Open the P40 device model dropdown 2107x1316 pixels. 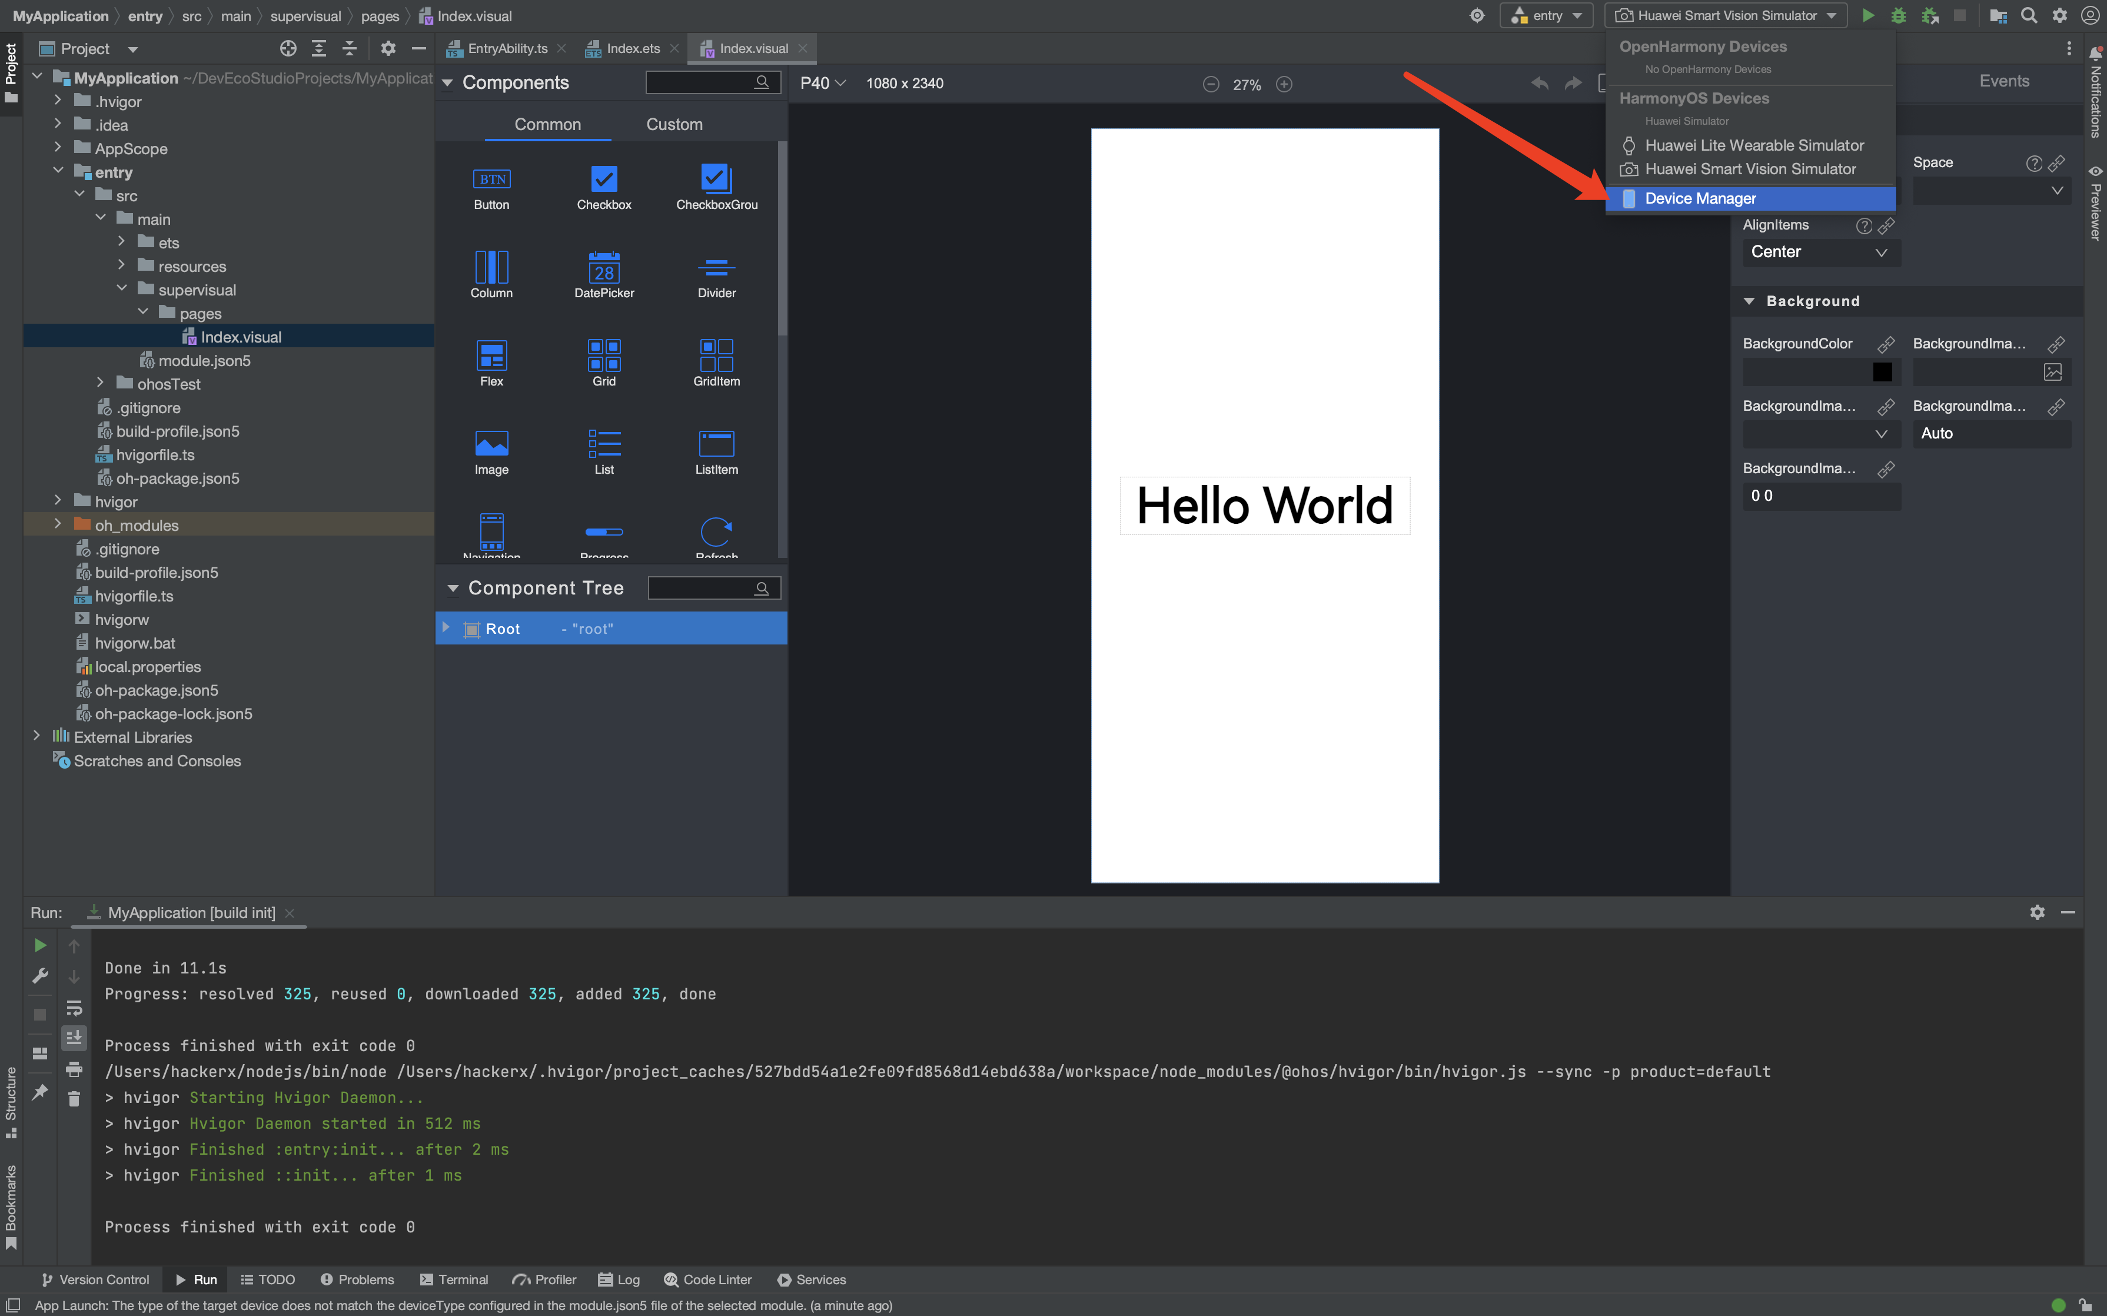click(822, 84)
